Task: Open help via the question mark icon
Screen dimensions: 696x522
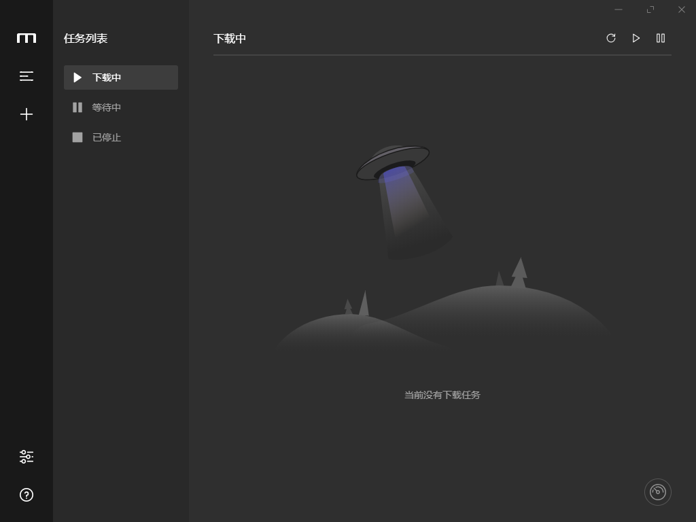Action: point(26,495)
